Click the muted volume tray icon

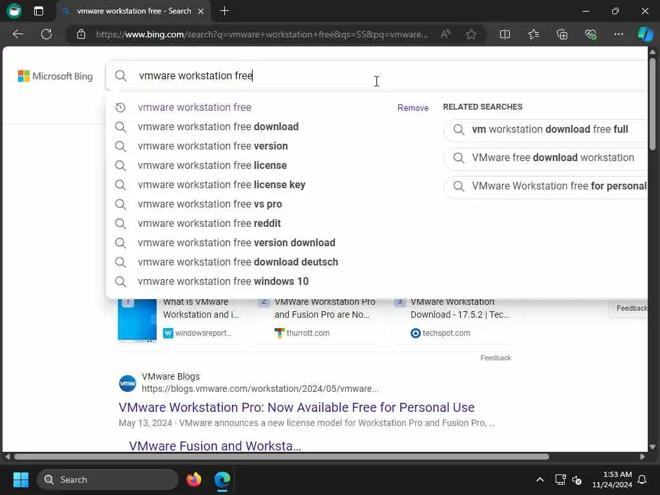577,480
